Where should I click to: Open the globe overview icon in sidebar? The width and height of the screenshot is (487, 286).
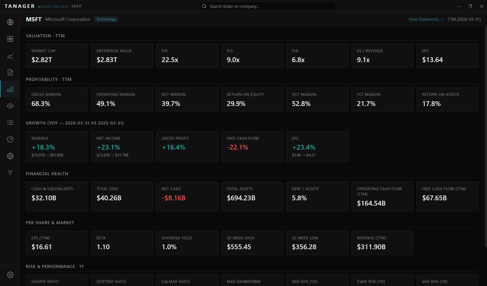click(x=10, y=22)
